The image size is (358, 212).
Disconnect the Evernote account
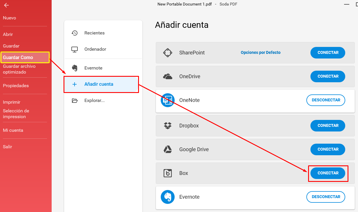[x=326, y=197]
